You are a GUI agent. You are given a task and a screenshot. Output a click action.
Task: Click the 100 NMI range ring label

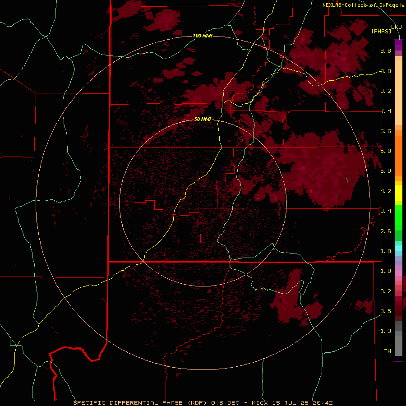click(203, 36)
